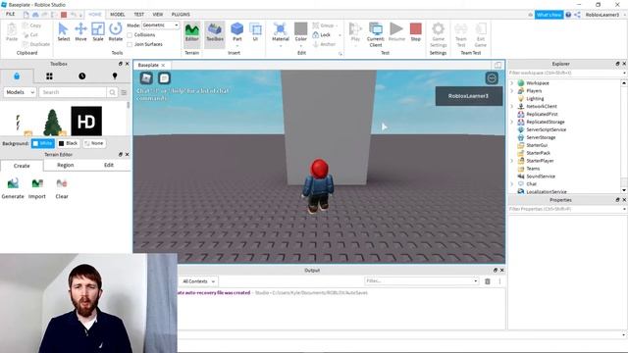Switch to the TEST ribbon tab
The image size is (628, 353).
point(139,15)
